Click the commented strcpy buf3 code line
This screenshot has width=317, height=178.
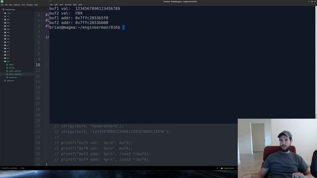112,132
